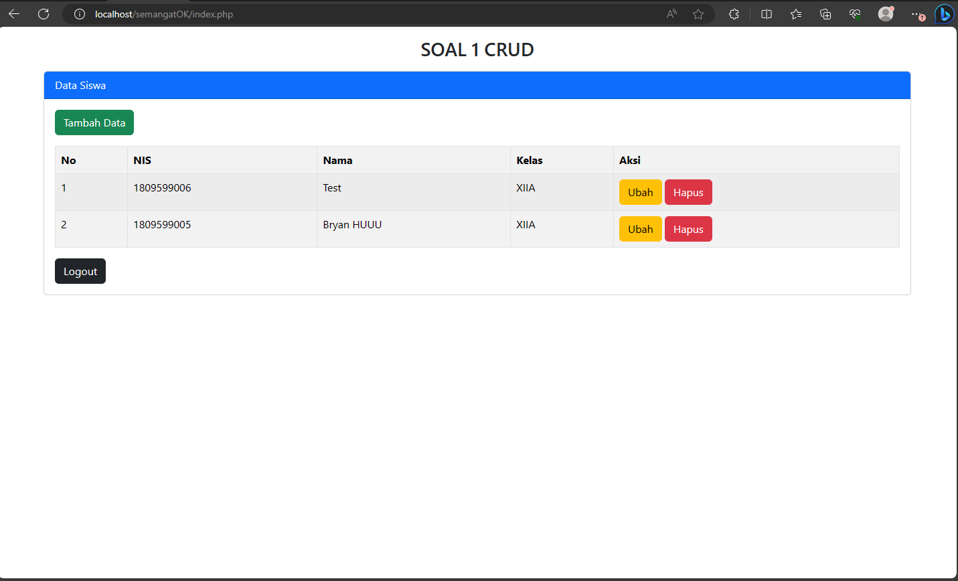The image size is (958, 581).
Task: Open the Collections icon
Action: pyautogui.click(x=825, y=14)
